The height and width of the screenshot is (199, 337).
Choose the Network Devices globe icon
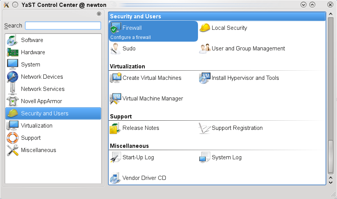tap(13, 77)
